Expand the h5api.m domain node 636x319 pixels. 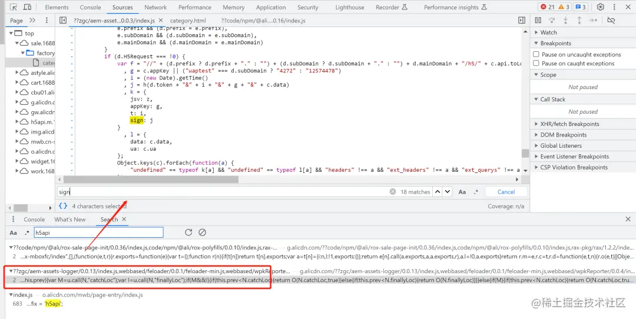[17, 122]
